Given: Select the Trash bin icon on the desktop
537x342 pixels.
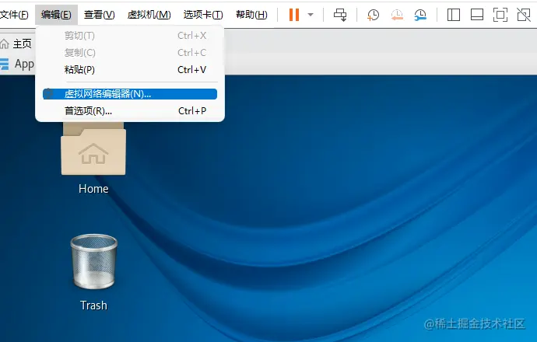Looking at the screenshot, I should 94,262.
